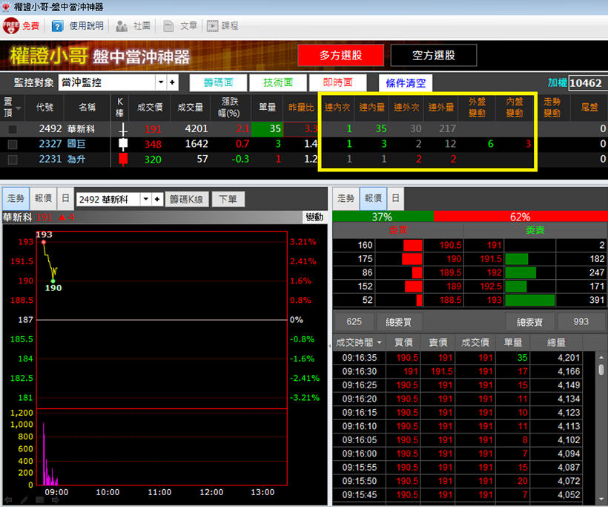Select the 技術面 tab

click(278, 82)
